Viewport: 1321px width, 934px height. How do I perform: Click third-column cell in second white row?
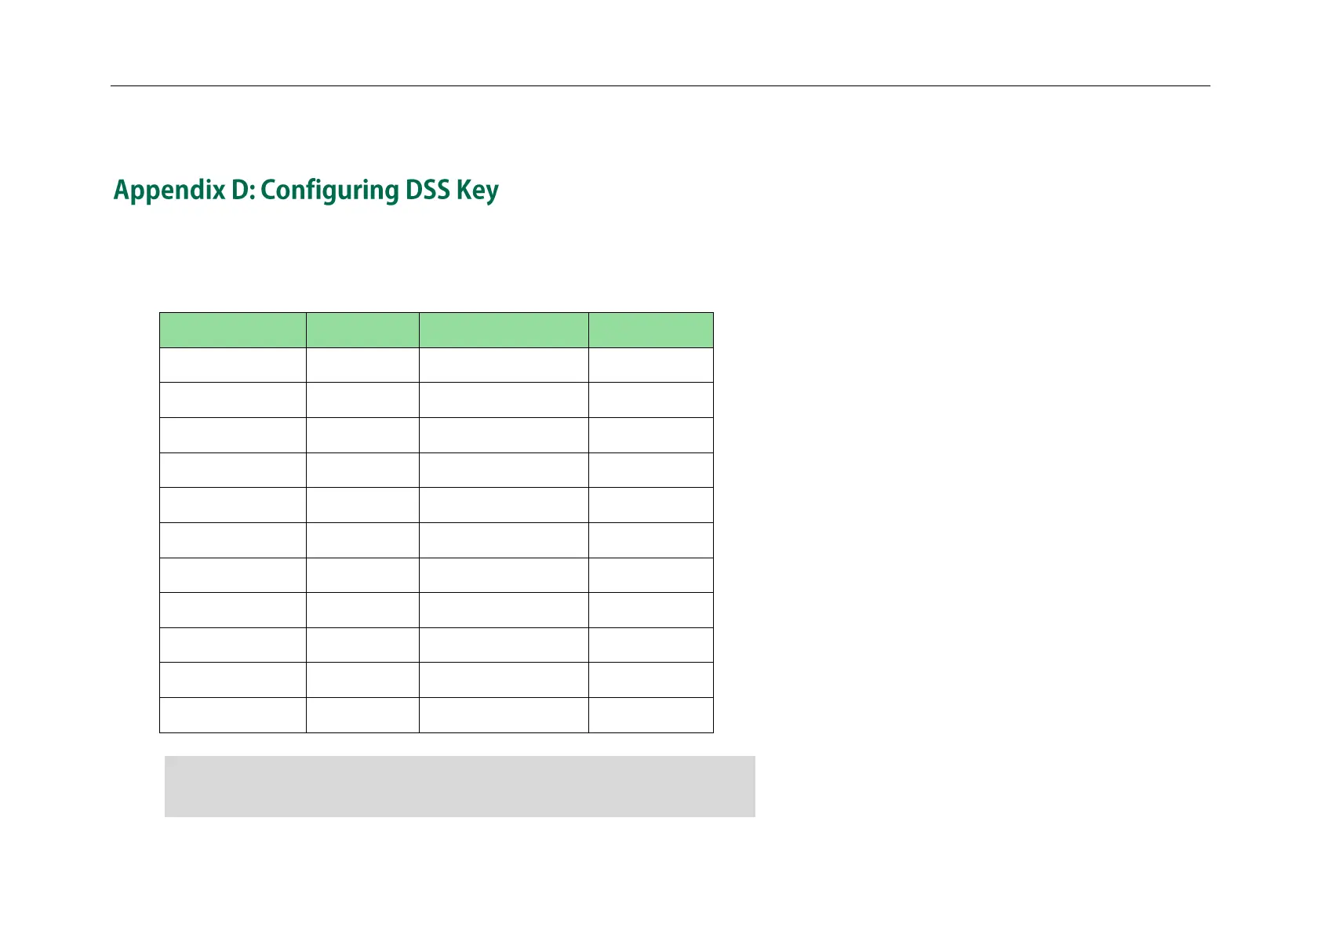coord(504,400)
